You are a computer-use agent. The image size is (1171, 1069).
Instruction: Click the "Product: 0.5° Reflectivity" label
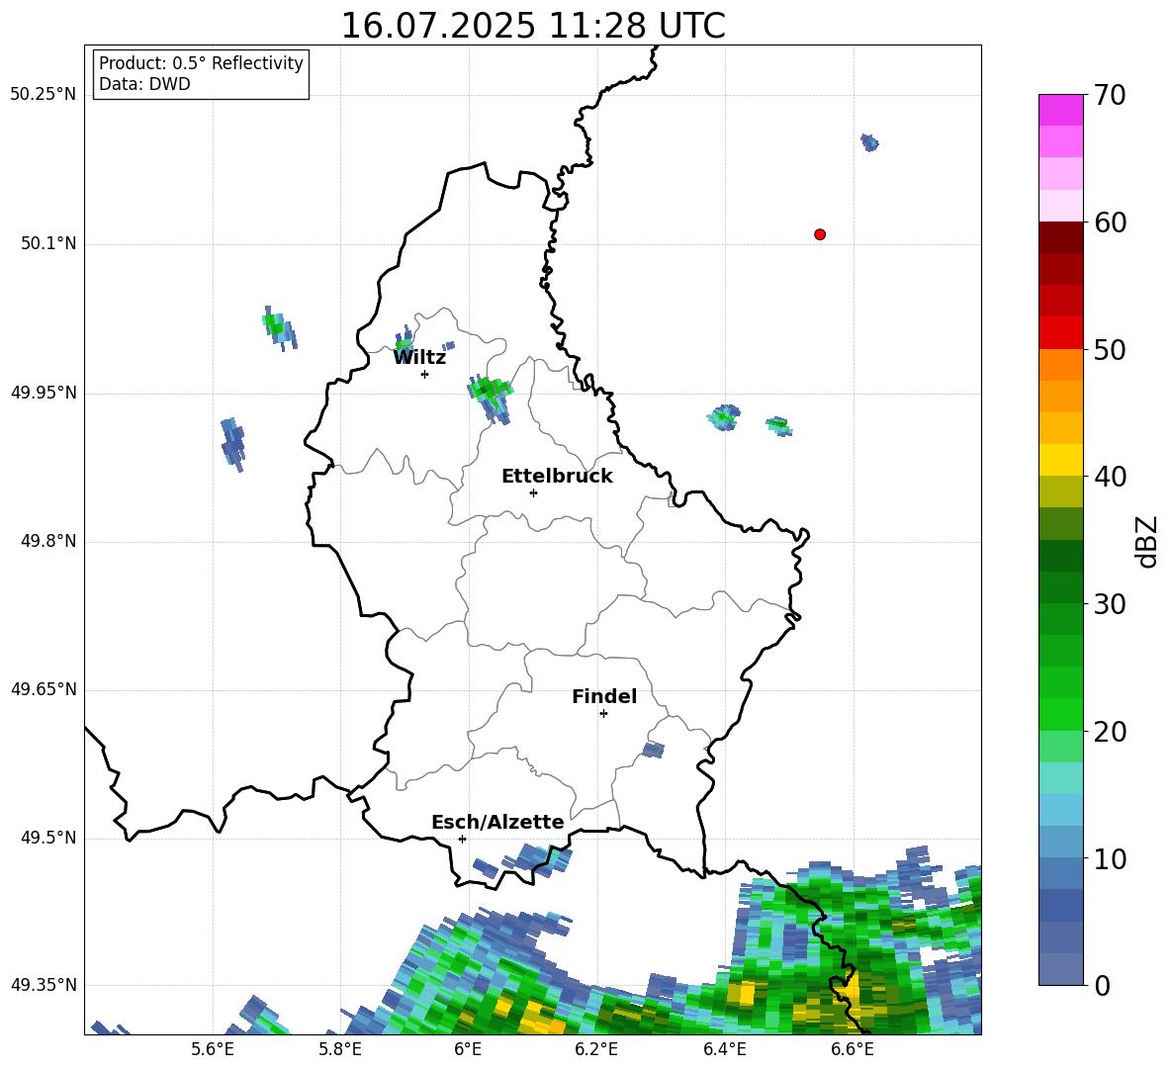[201, 62]
